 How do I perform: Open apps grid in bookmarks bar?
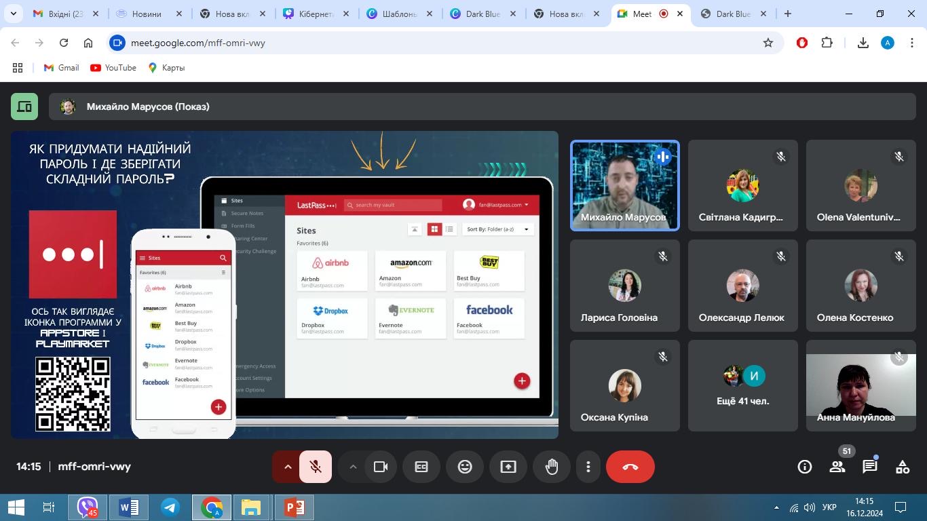point(18,68)
